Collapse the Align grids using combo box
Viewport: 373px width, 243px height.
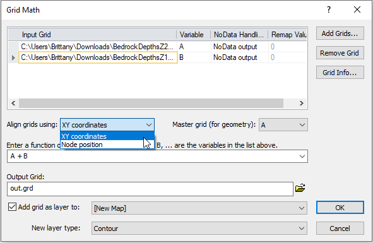(107, 125)
